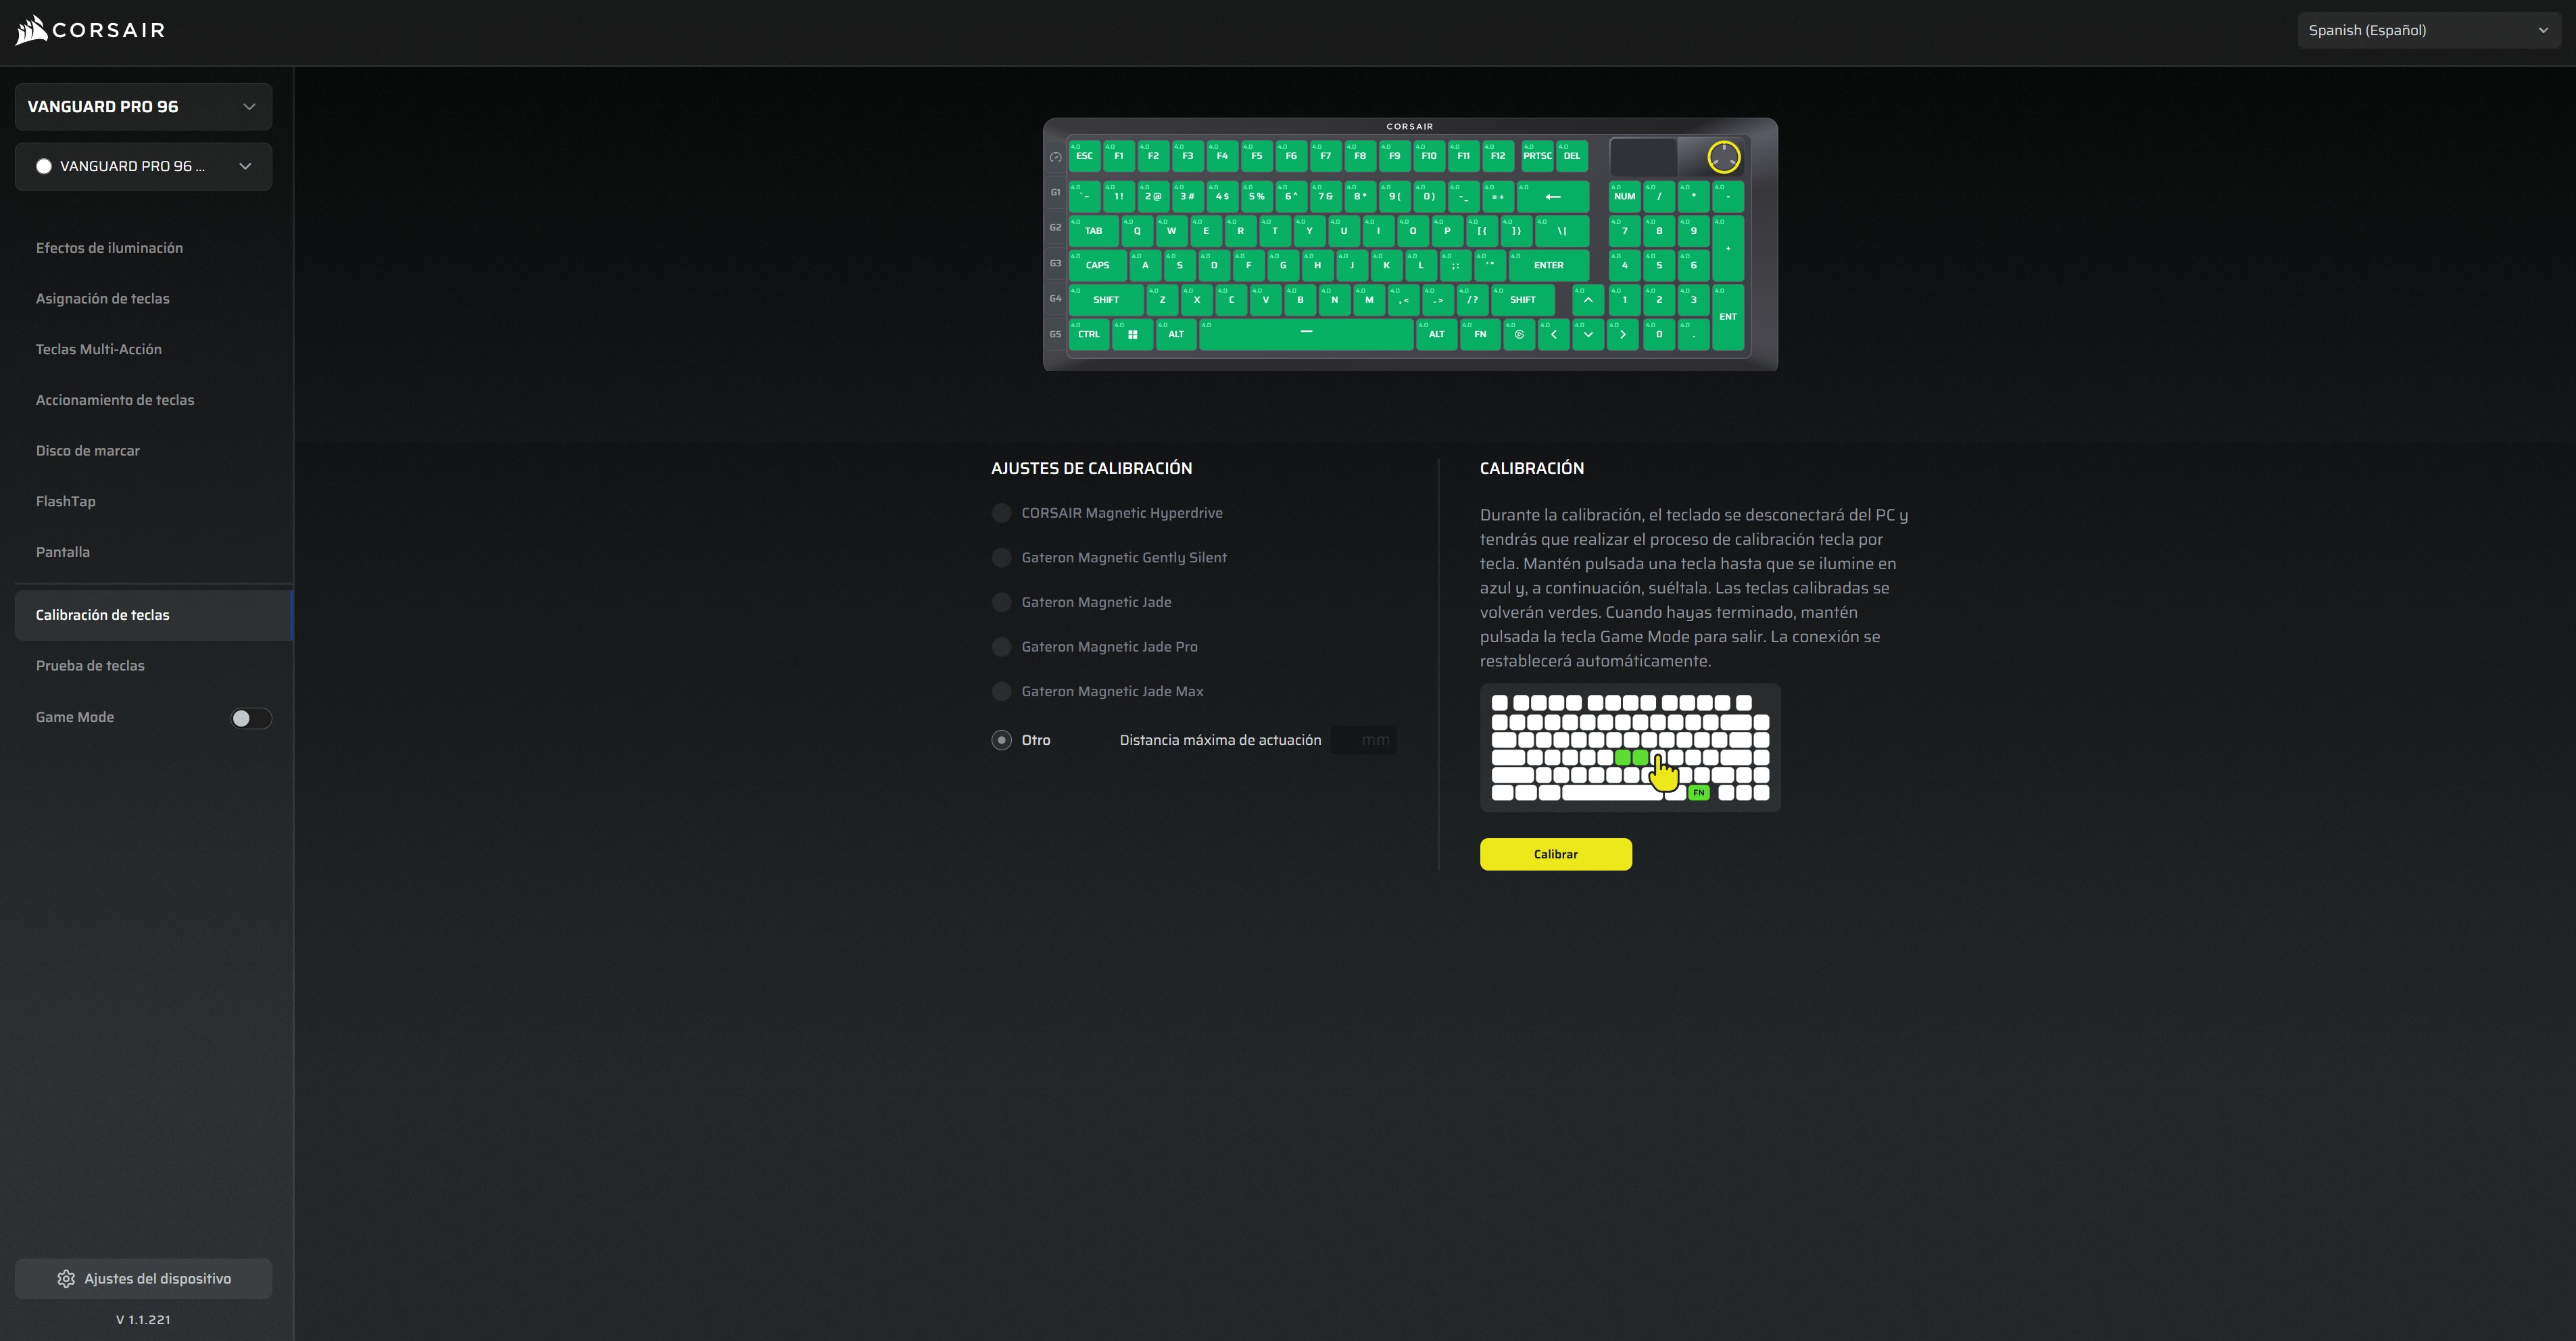Select the Otro radio button
Image resolution: width=2576 pixels, height=1341 pixels.
[1001, 740]
